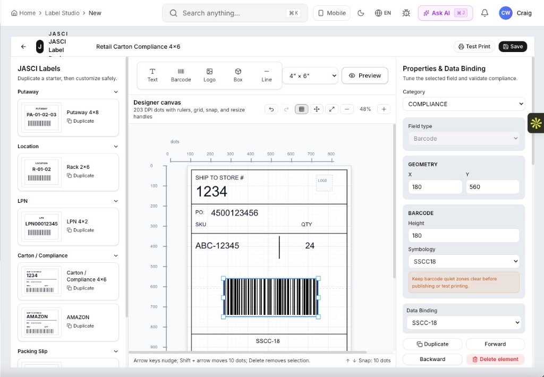Viewport: 544px width, 377px height.
Task: Collapse the Carton / Compliance section
Action: [116, 255]
